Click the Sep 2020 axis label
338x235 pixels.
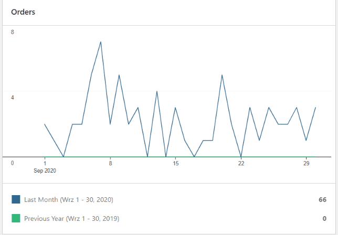45,171
